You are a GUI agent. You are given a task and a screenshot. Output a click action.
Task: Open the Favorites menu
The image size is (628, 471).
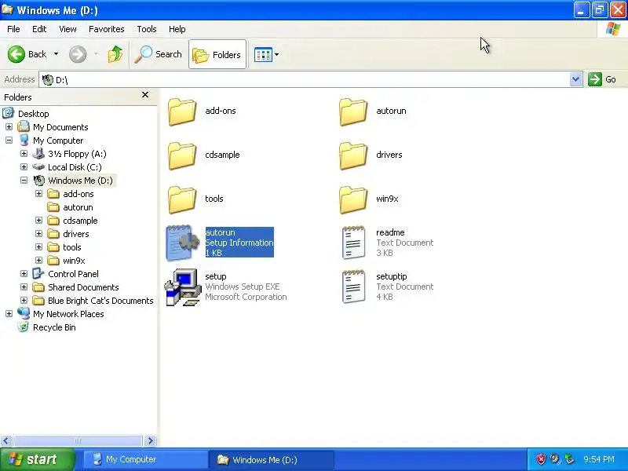(107, 29)
